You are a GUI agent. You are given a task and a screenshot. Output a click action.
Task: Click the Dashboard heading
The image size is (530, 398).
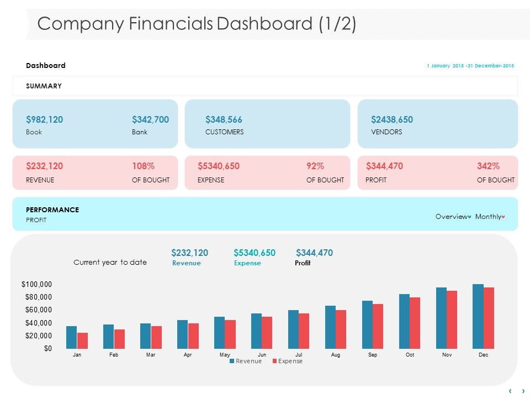[x=46, y=66]
